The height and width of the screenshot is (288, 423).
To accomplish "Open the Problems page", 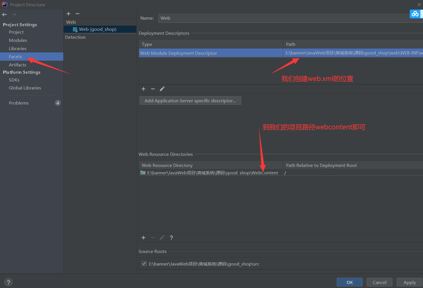I will pyautogui.click(x=19, y=103).
